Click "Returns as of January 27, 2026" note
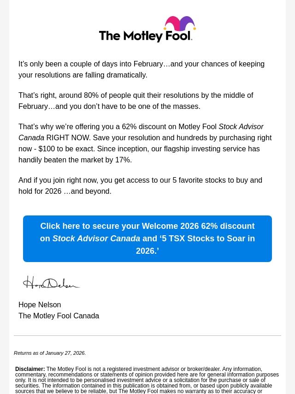 pyautogui.click(x=50, y=353)
